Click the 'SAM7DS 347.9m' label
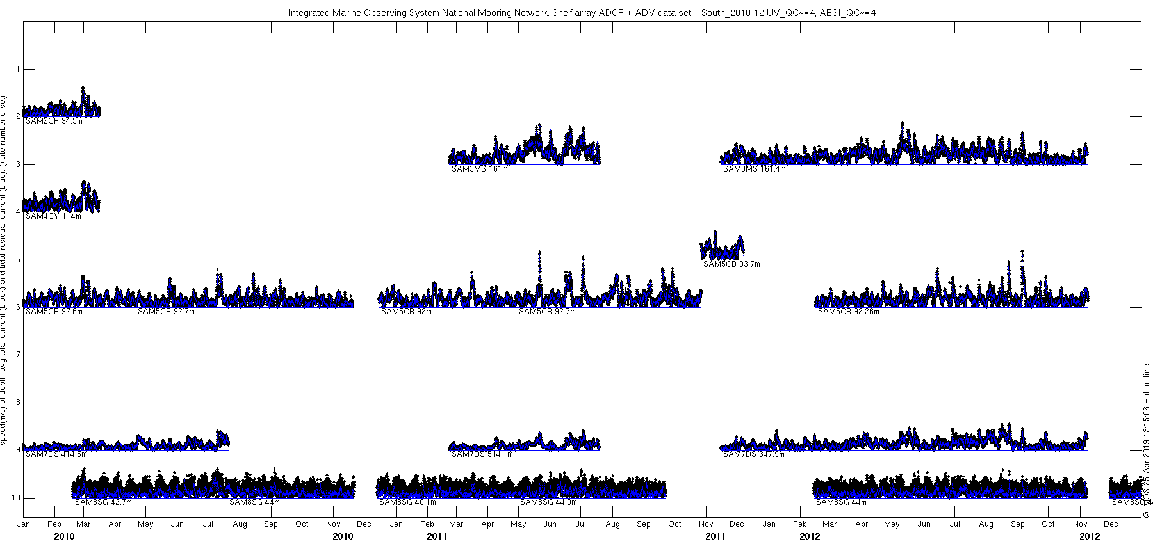Viewport: 1153px width, 544px height. coord(754,454)
